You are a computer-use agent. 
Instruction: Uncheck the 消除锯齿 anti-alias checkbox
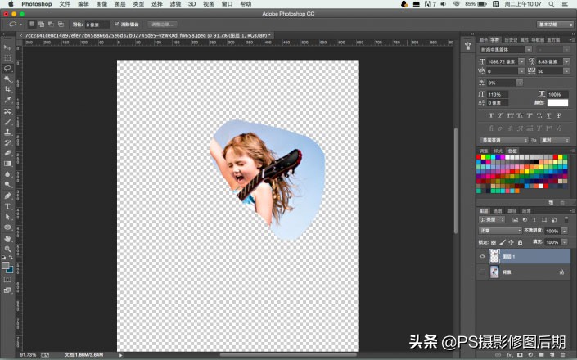click(x=118, y=24)
